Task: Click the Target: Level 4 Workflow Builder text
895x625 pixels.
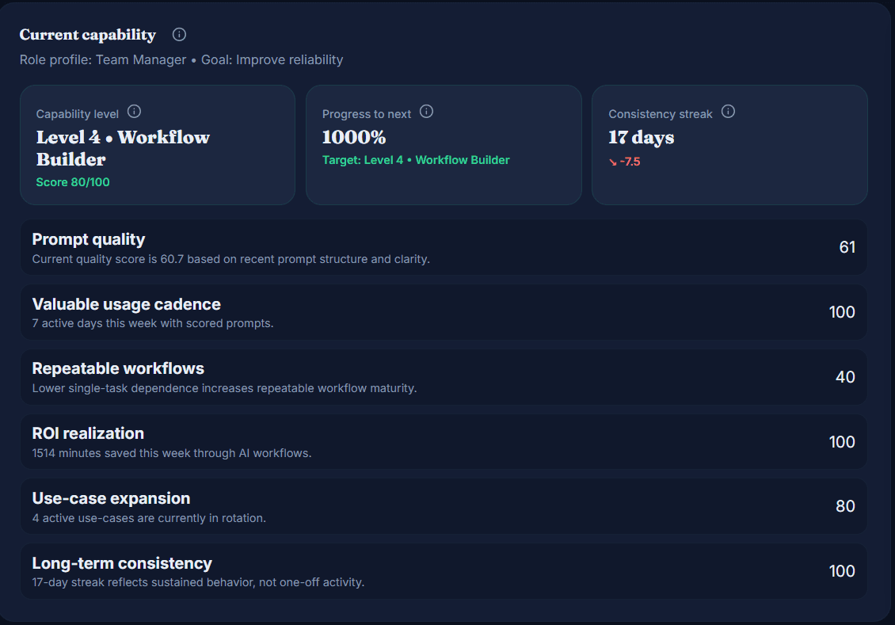Action: pyautogui.click(x=415, y=159)
